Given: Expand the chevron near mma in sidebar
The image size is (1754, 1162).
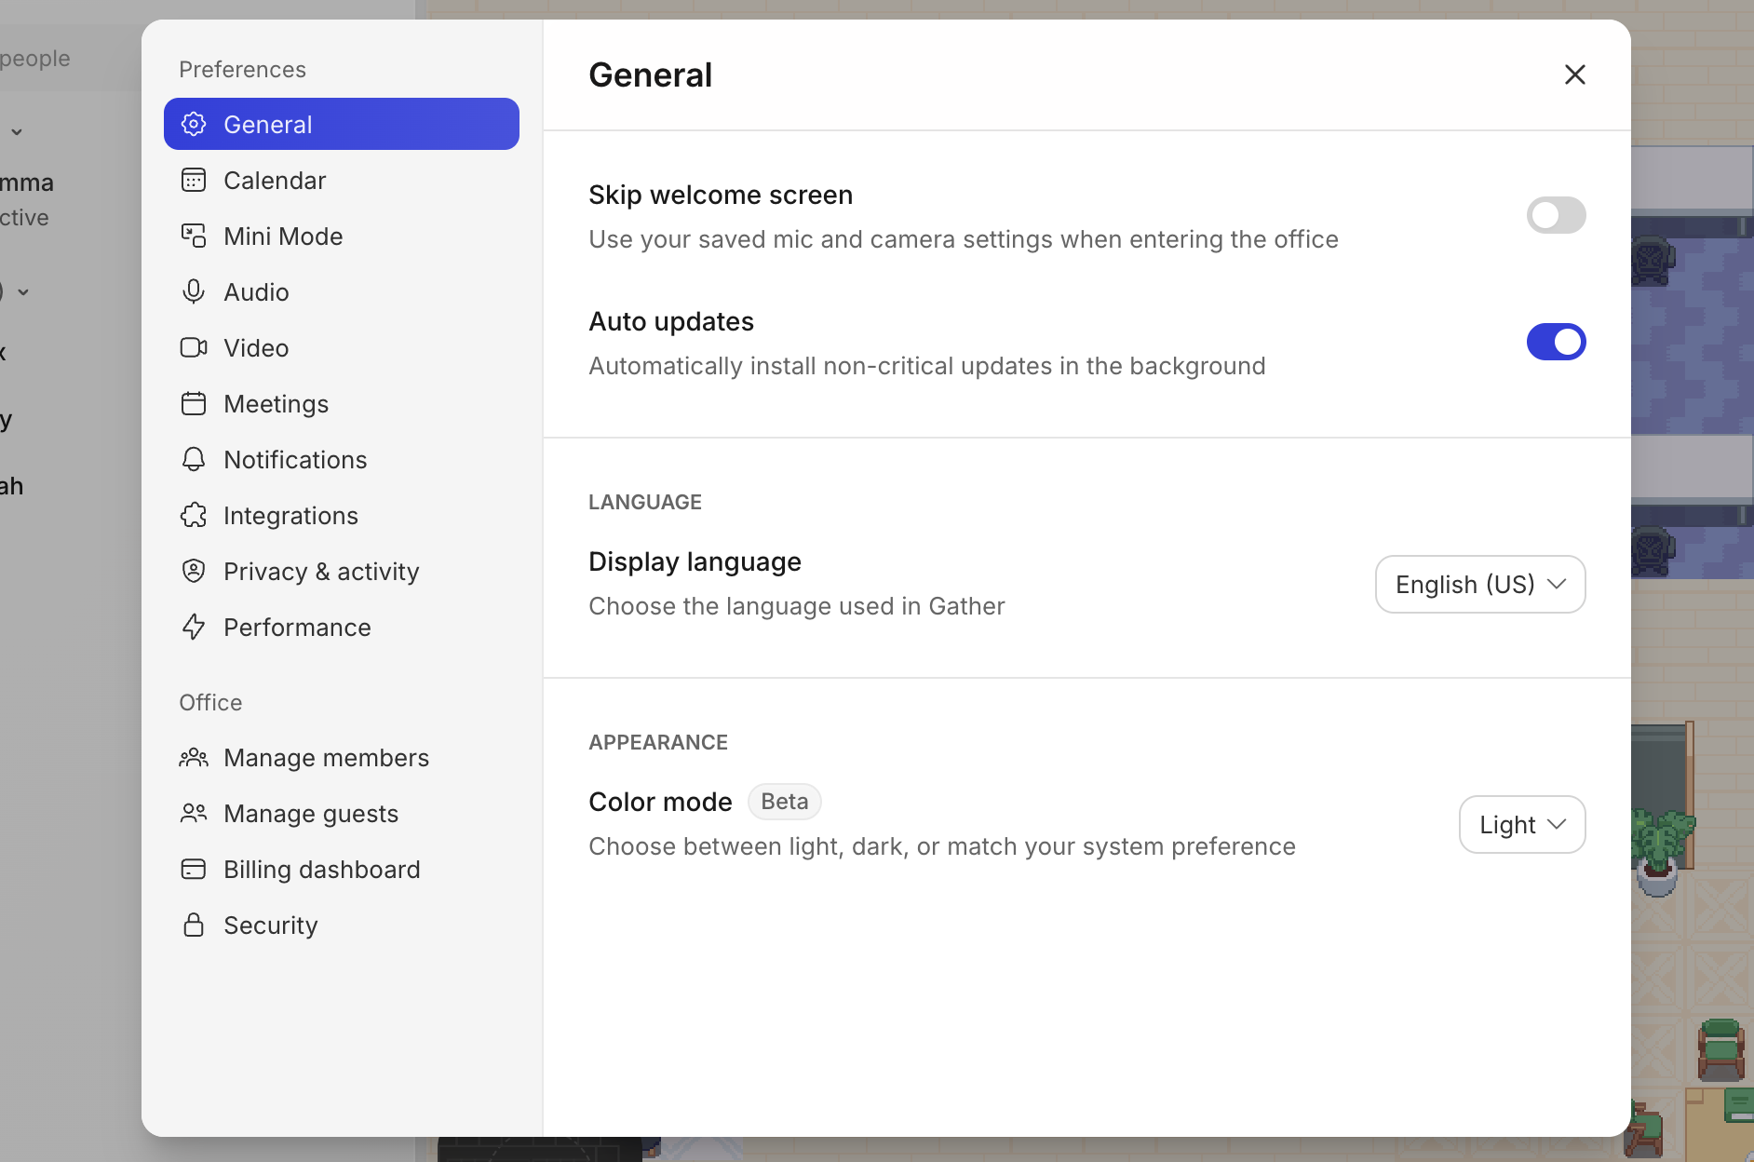Looking at the screenshot, I should pyautogui.click(x=15, y=131).
